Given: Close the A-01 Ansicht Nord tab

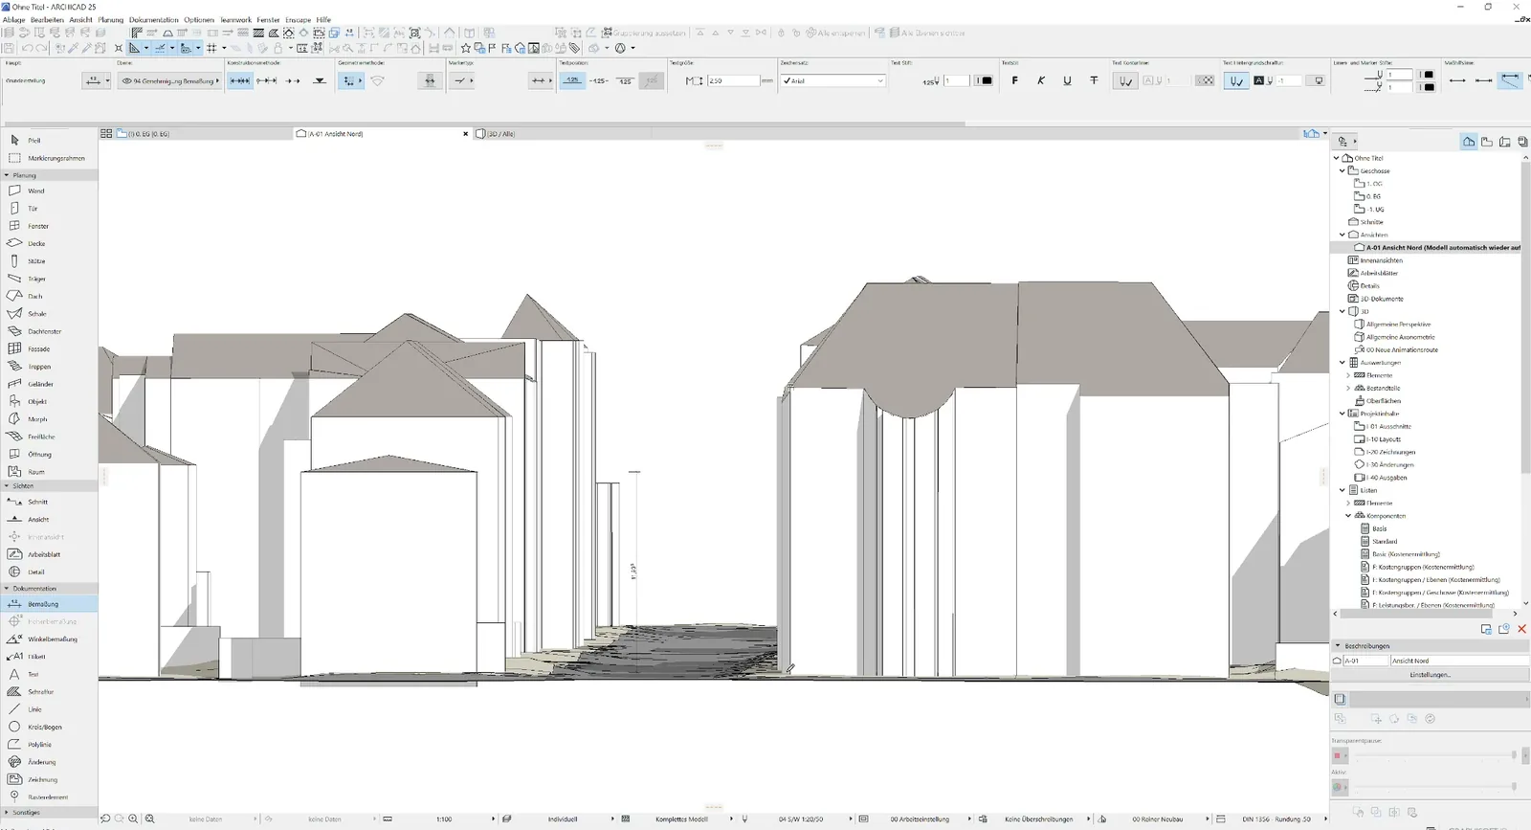Looking at the screenshot, I should coord(466,134).
